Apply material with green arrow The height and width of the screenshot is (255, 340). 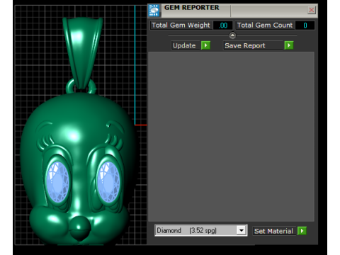coord(302,231)
